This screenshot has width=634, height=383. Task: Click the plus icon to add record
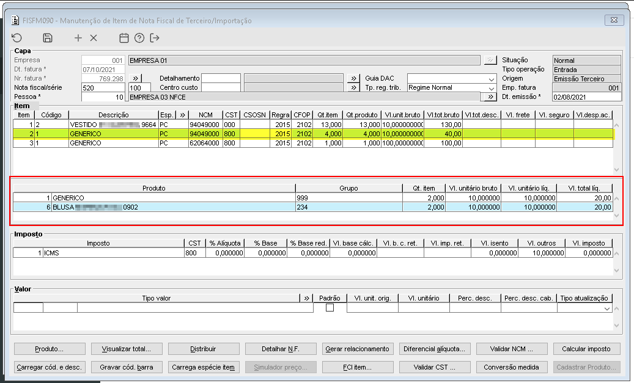point(78,38)
